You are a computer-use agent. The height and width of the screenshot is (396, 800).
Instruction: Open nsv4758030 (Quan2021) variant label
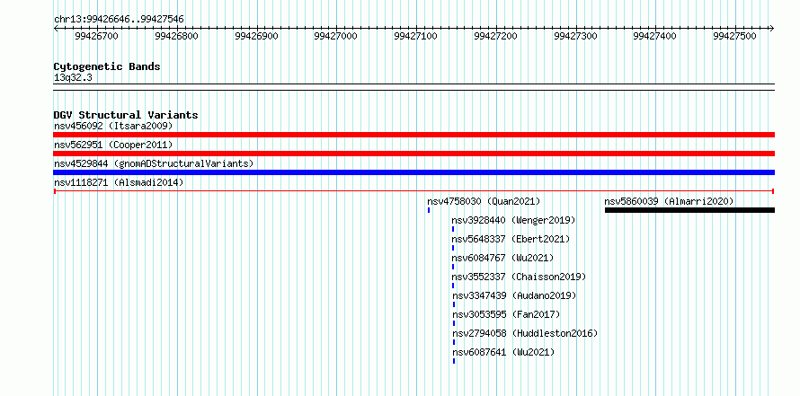coord(484,201)
